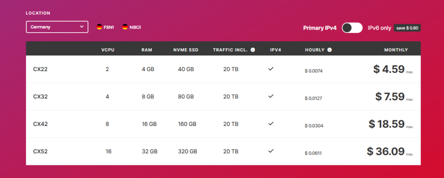
Task: Click the CX32 plan name
Action: coord(40,97)
